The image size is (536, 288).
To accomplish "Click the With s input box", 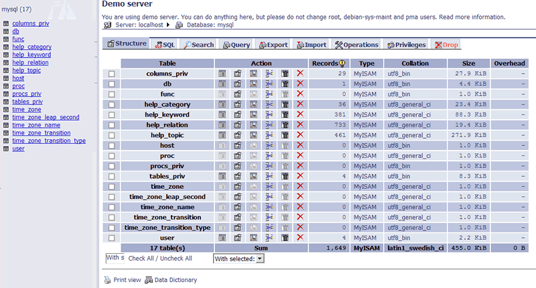I will (x=115, y=258).
